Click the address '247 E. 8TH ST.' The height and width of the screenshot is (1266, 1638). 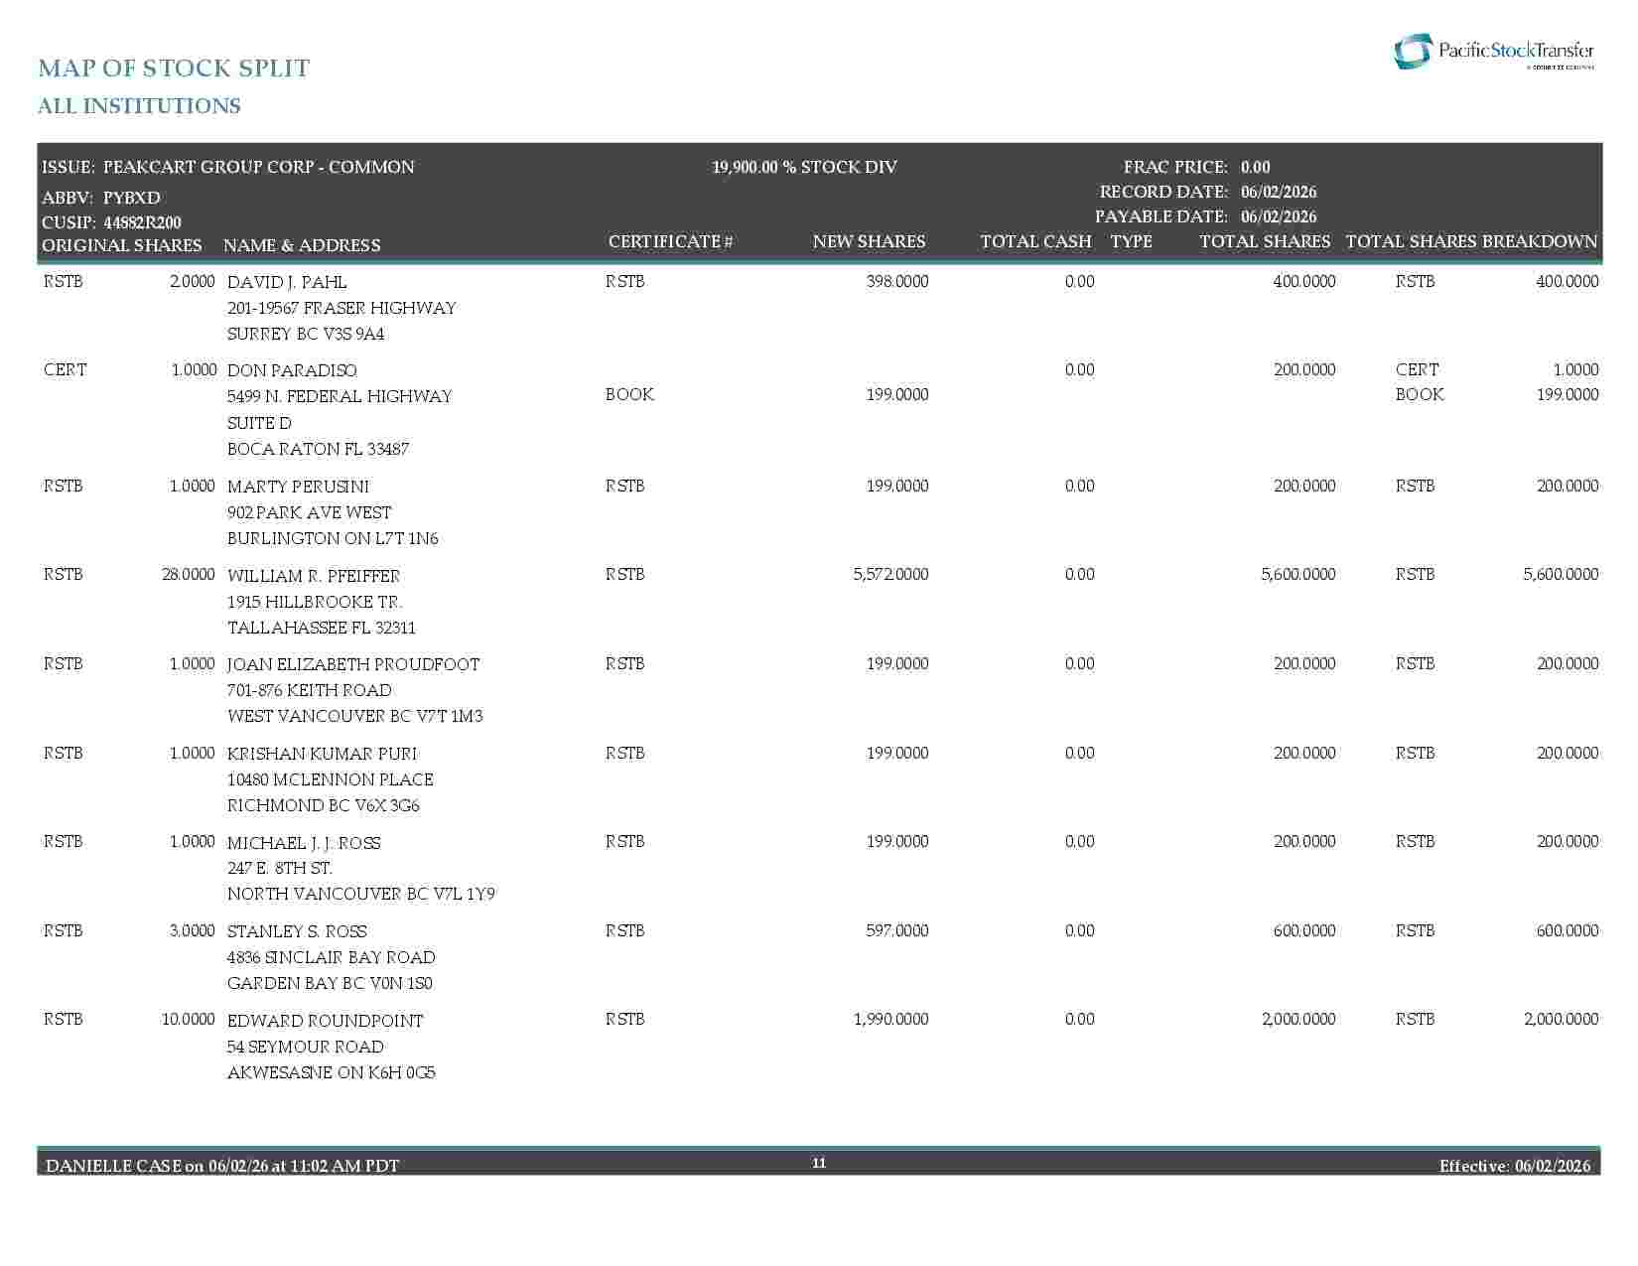[280, 868]
